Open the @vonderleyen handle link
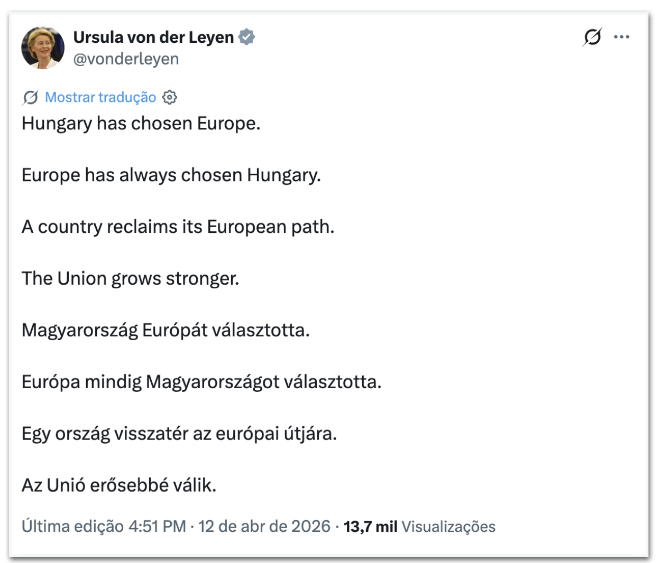662x563 pixels. 126,59
